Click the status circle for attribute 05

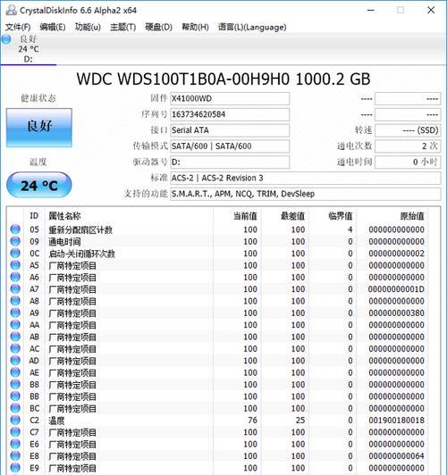coord(15,229)
